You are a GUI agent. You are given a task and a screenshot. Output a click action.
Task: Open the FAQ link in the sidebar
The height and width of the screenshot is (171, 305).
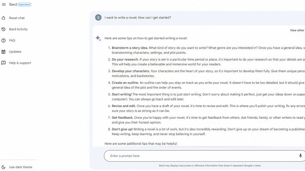pyautogui.click(x=12, y=41)
